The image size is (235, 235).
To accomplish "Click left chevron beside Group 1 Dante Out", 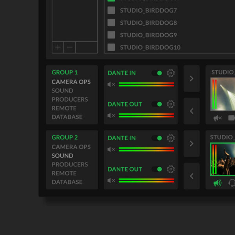I will click(x=192, y=111).
